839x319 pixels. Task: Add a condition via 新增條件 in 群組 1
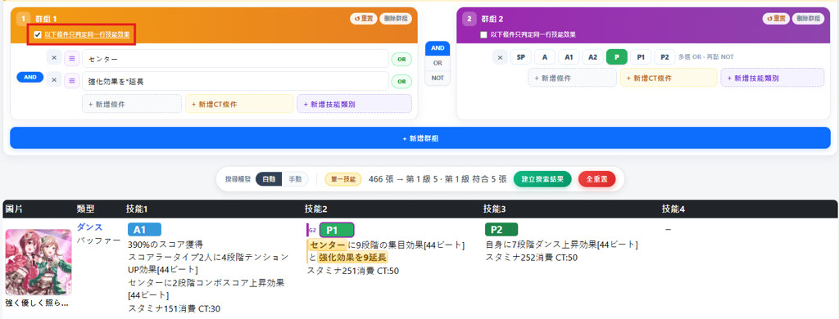[x=132, y=104]
